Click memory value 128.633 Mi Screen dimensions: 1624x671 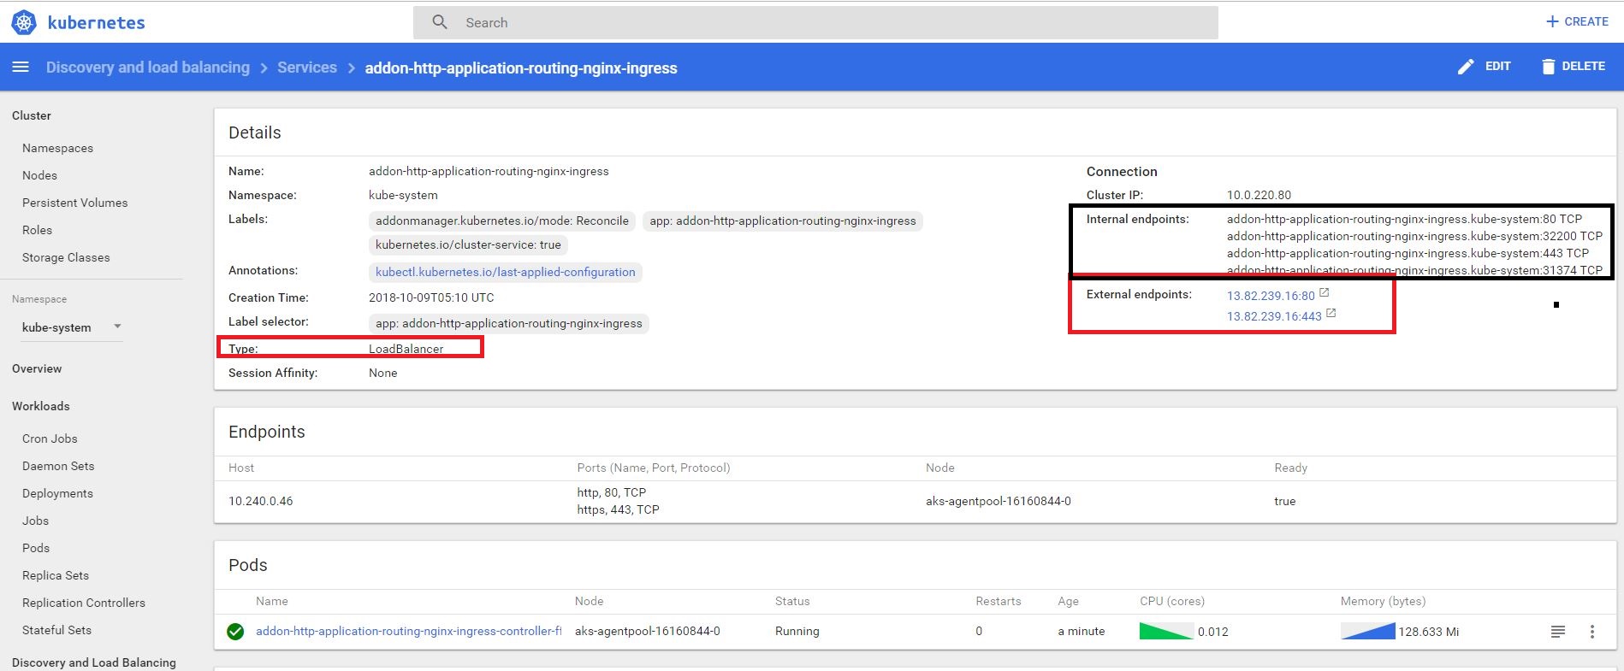point(1428,632)
